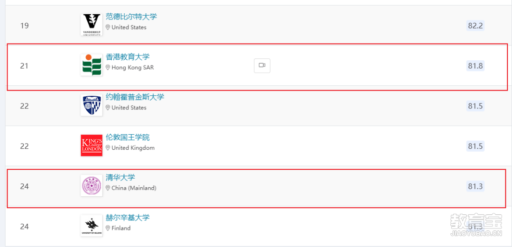
Task: Click the University of Helsinki logo
Action: 91,226
